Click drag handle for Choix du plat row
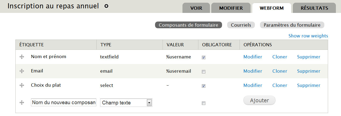Screen dimensions: 341x116 point(22,85)
